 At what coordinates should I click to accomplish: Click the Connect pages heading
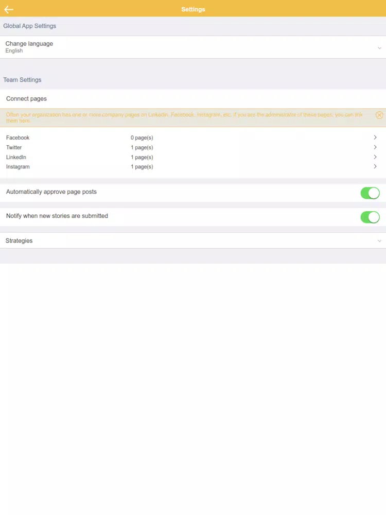26,98
